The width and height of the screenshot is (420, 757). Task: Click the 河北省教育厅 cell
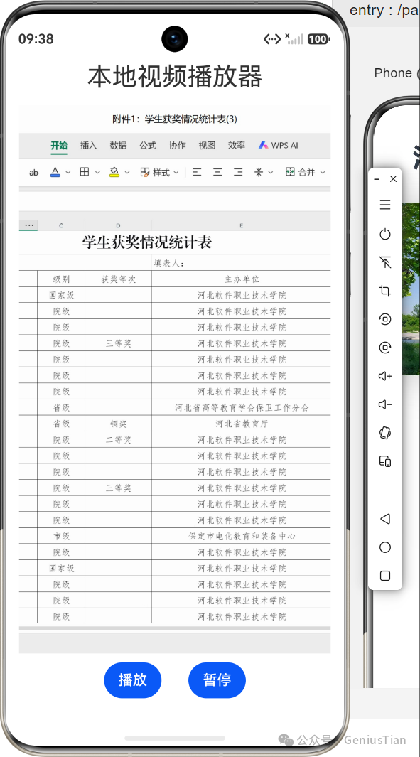(242, 424)
